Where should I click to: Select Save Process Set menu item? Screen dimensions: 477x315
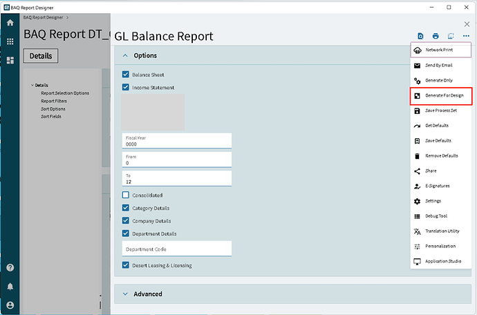(x=441, y=111)
